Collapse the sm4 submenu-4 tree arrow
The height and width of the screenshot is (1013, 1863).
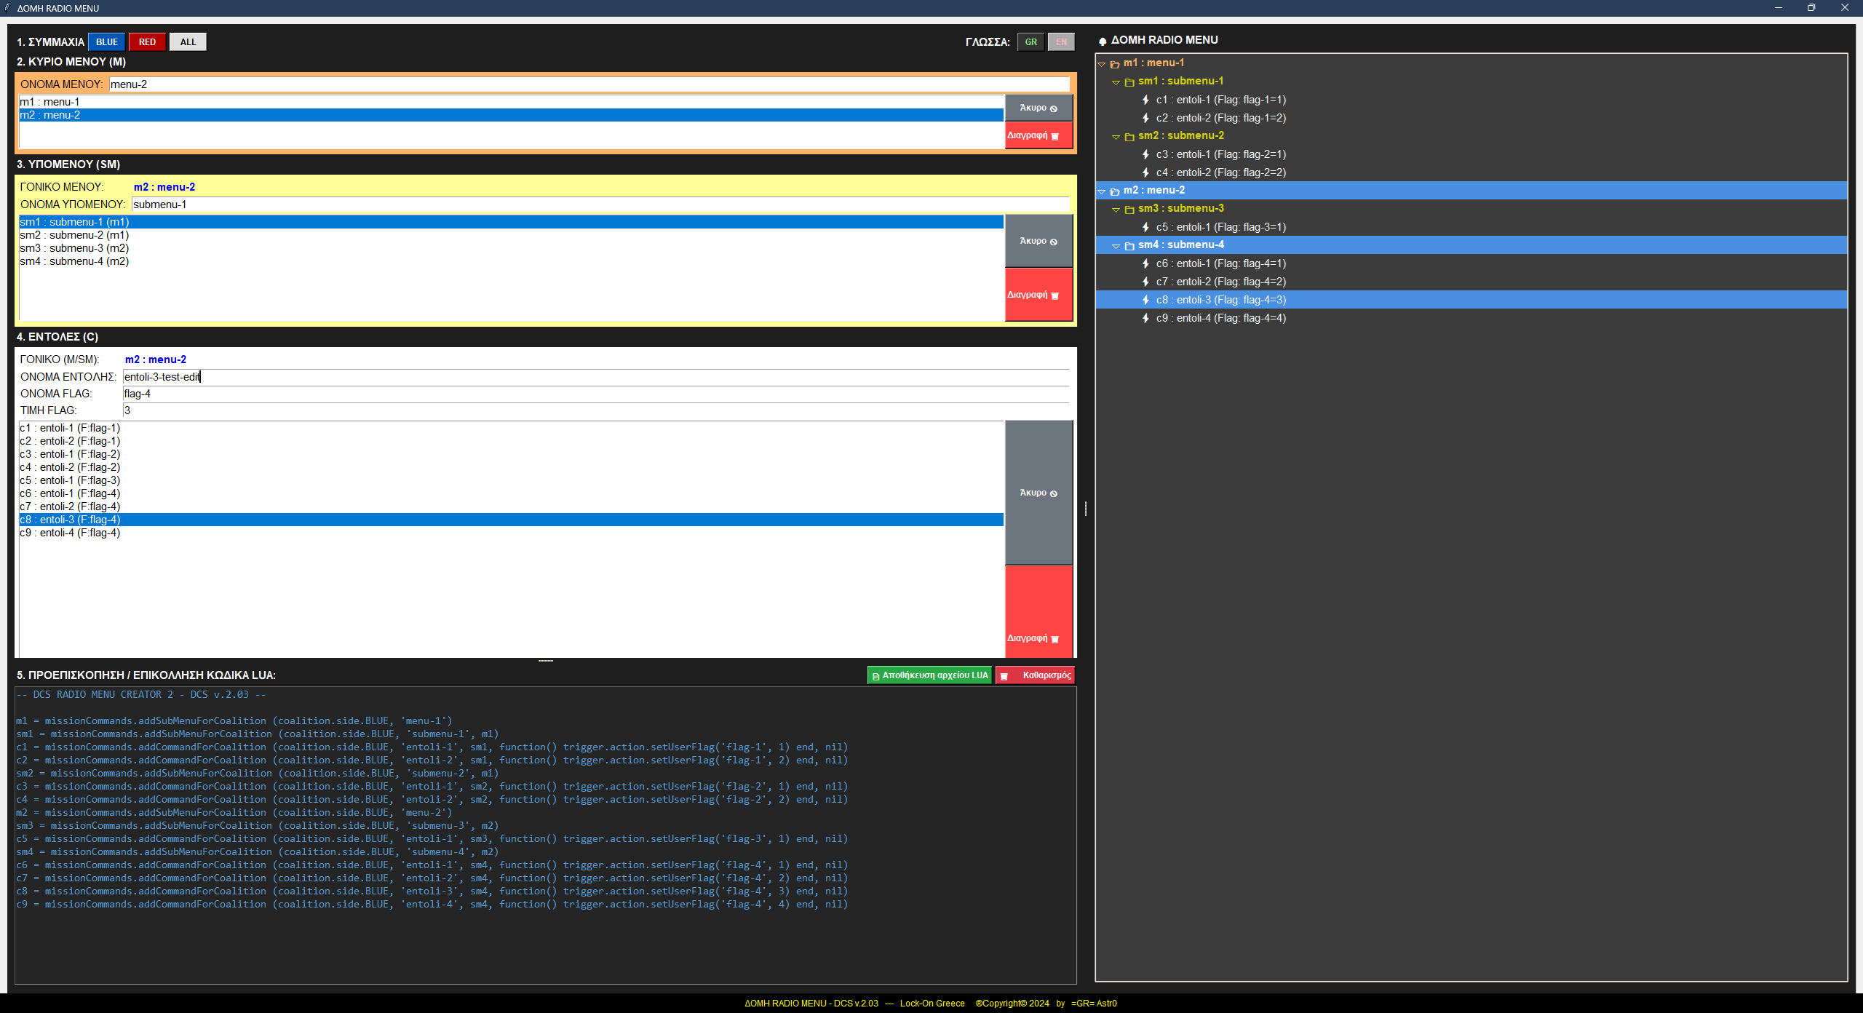tap(1116, 246)
